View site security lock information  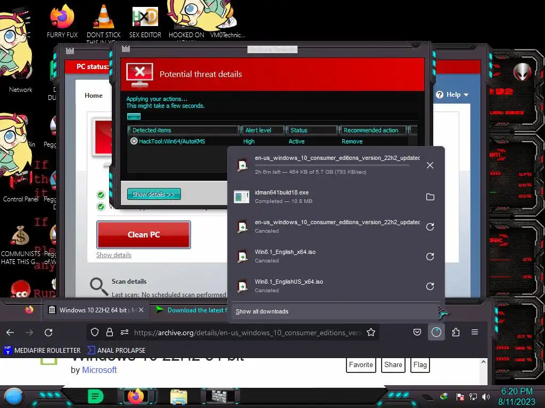click(x=110, y=333)
